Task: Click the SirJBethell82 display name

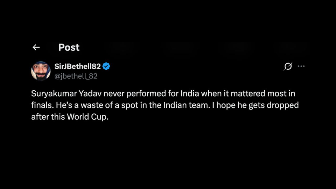Action: (77, 66)
